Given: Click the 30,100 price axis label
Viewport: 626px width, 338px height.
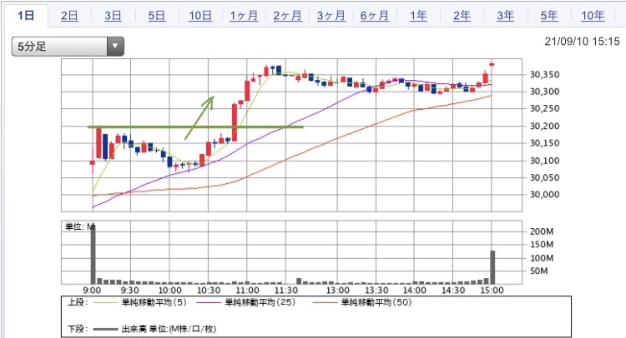Looking at the screenshot, I should click(x=544, y=161).
